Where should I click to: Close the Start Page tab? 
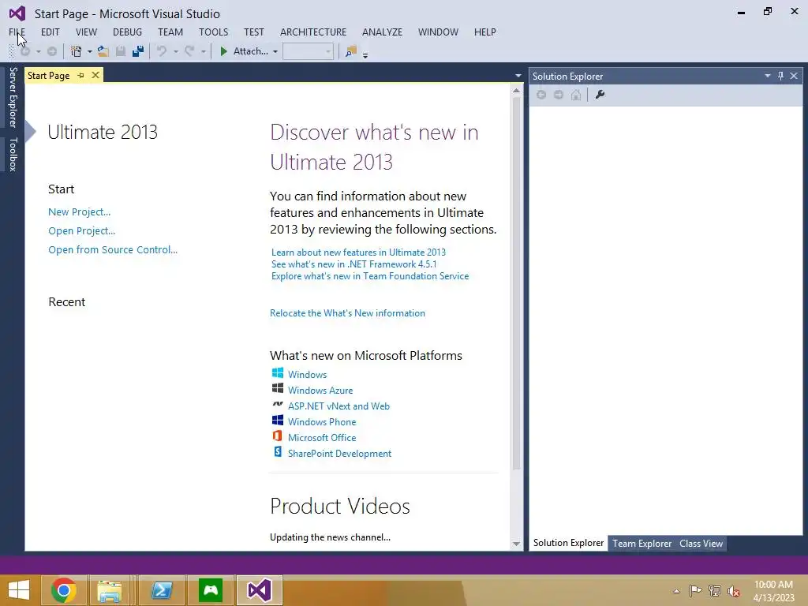click(x=95, y=75)
